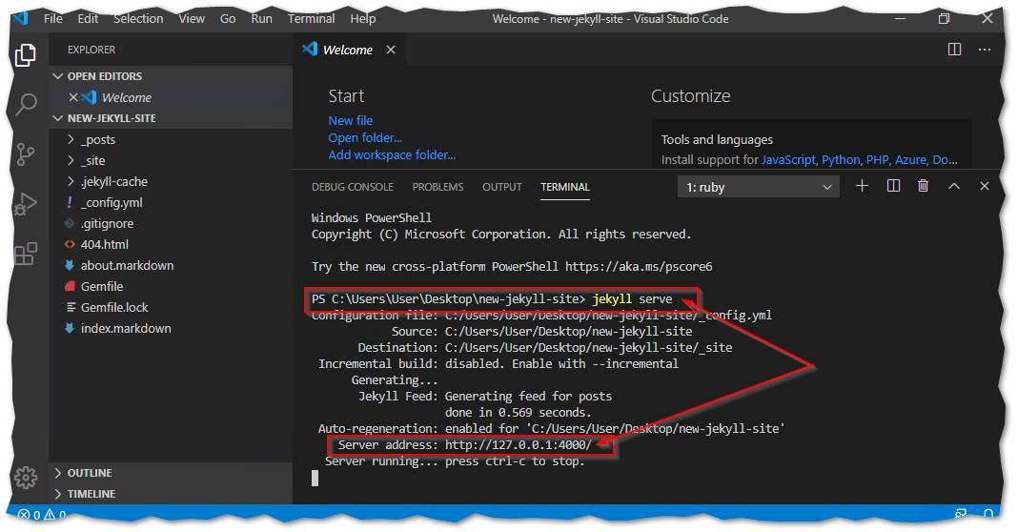The height and width of the screenshot is (532, 1017).
Task: Switch to the Problems tab
Action: point(437,187)
